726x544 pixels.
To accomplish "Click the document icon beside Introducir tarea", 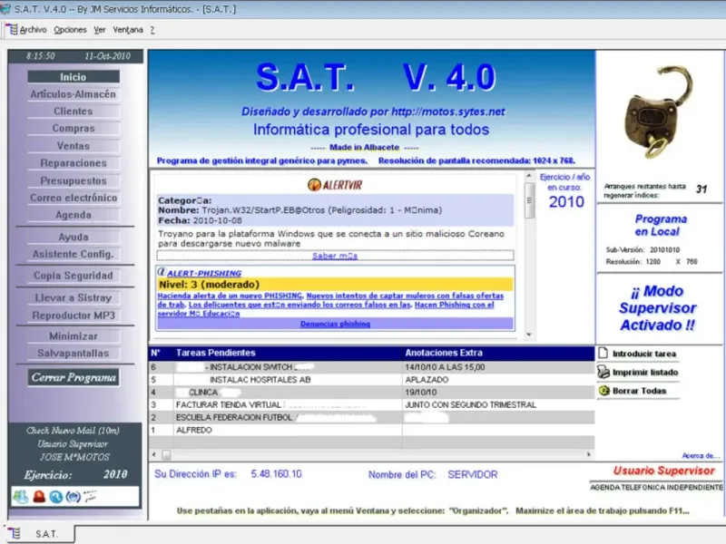I will (603, 353).
